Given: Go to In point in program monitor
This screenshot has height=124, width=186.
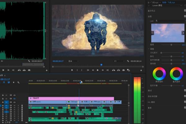Looking at the screenshot, I should coord(88,70).
